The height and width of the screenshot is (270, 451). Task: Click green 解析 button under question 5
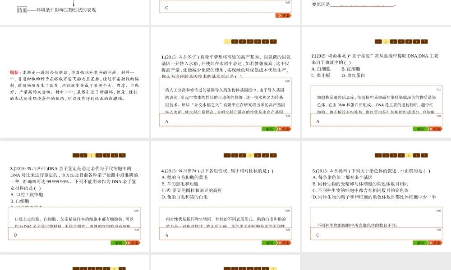(420, 243)
